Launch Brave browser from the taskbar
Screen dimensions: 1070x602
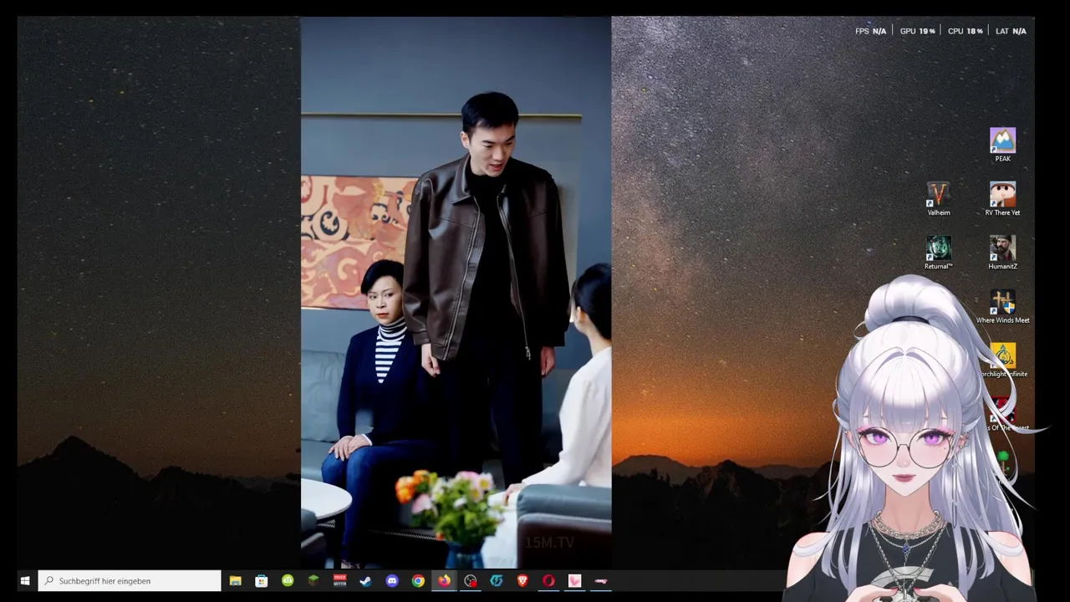tap(522, 581)
